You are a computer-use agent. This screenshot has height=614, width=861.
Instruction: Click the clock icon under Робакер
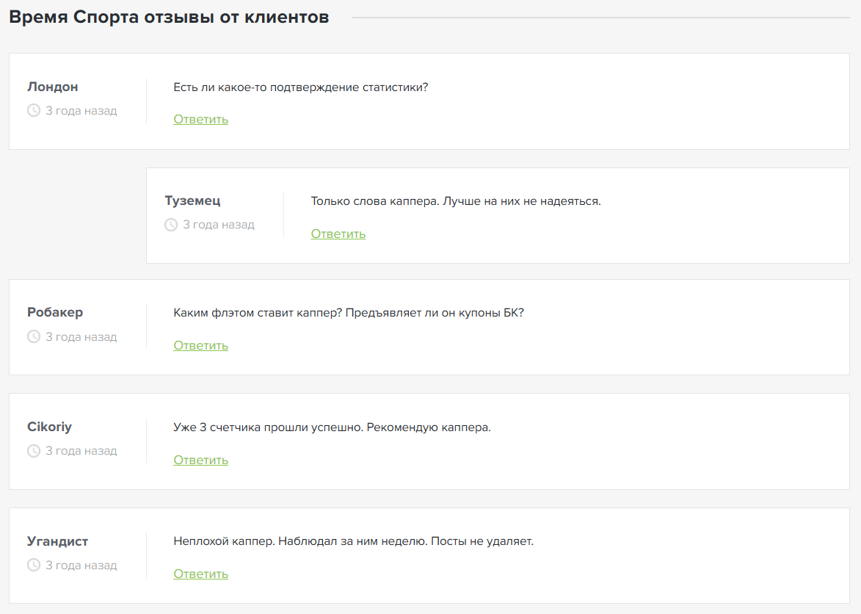coord(33,337)
